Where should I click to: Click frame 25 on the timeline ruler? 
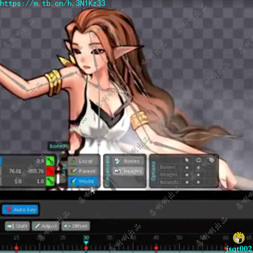[x=63, y=237]
